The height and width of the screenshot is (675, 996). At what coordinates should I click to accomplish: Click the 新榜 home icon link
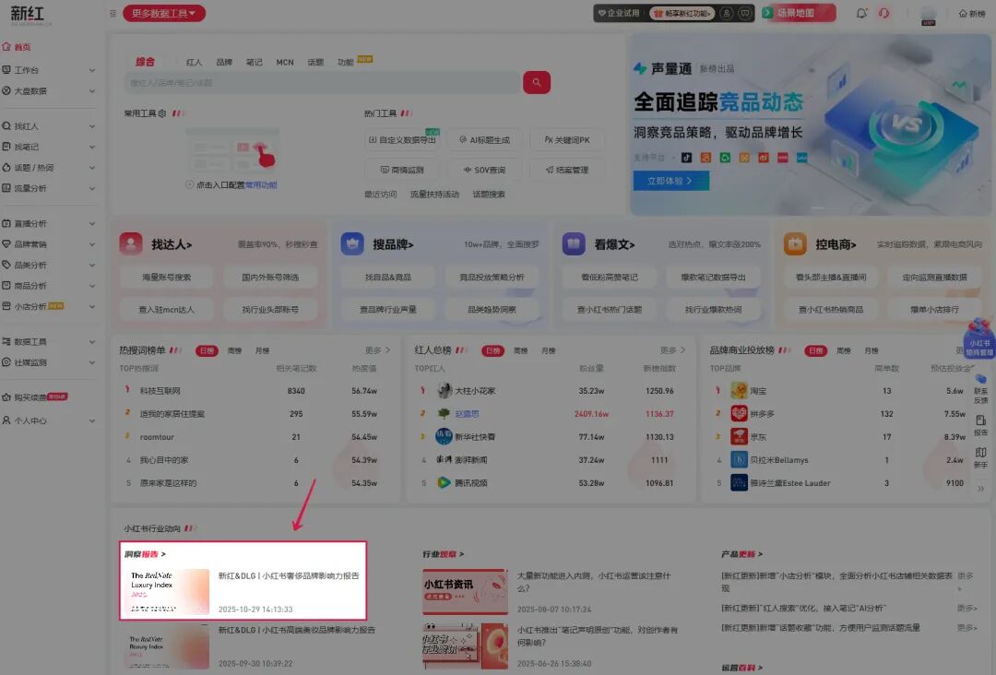972,13
